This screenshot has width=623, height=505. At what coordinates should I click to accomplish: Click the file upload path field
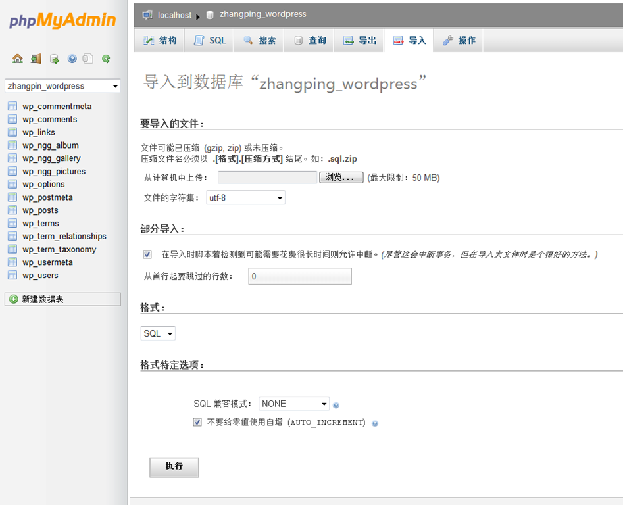point(267,178)
